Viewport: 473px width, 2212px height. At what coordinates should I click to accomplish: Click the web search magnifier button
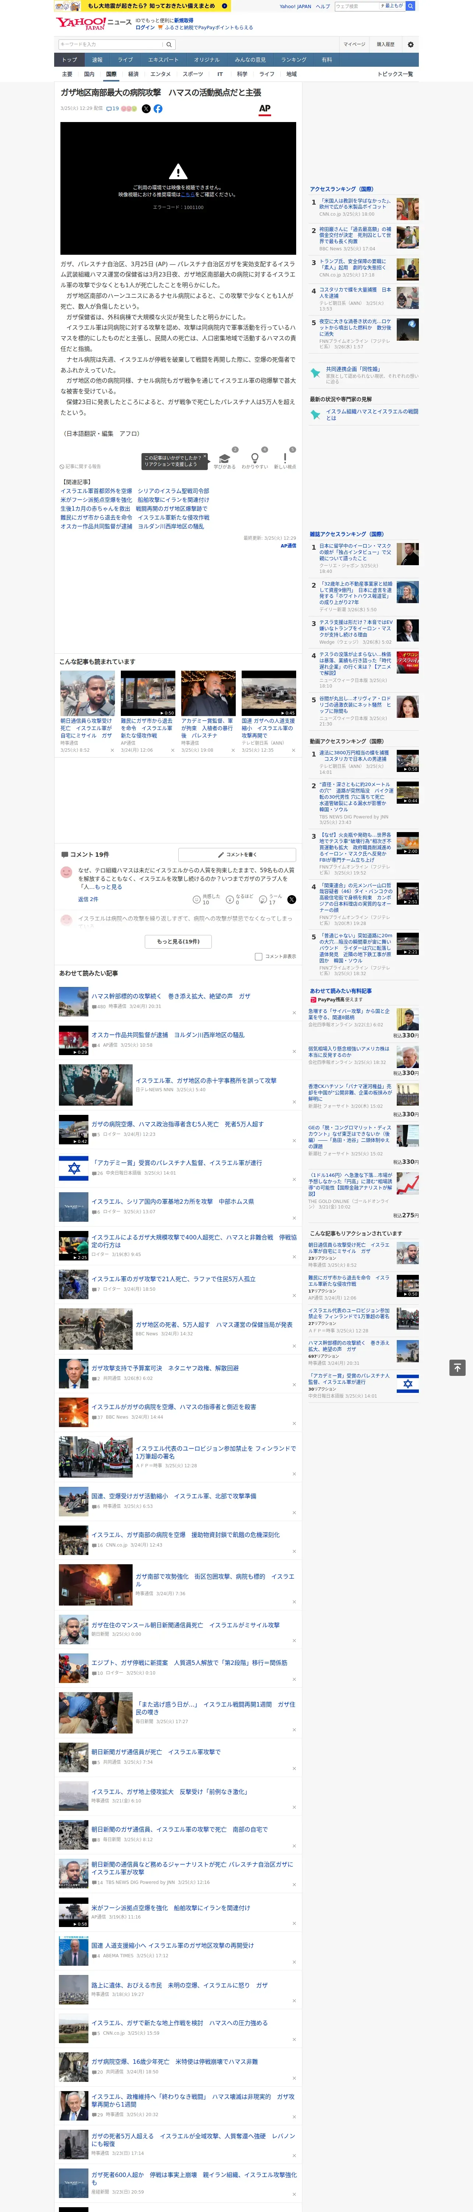(x=410, y=6)
